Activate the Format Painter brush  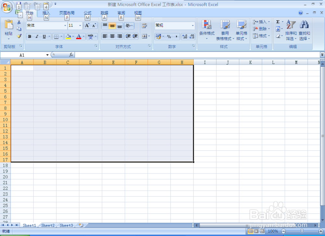click(x=19, y=36)
